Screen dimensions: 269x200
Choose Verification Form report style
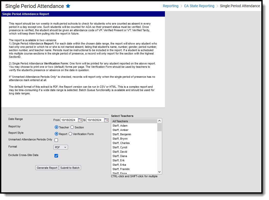pyautogui.click(x=70, y=134)
